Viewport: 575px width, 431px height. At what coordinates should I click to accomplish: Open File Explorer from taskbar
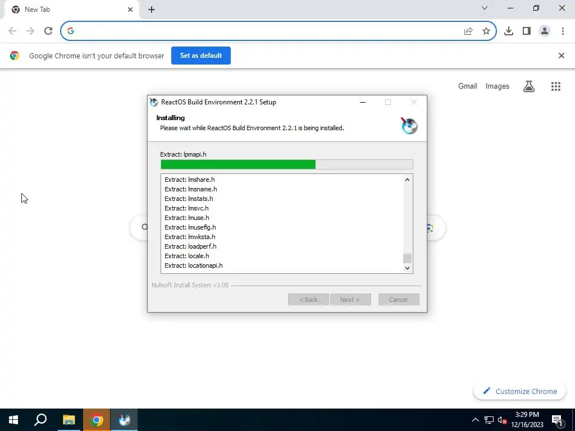(x=69, y=420)
